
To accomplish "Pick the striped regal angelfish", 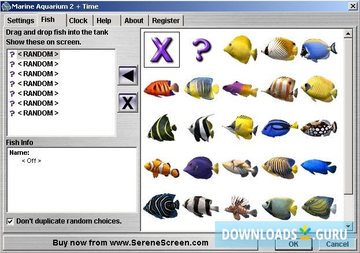I will click(280, 168).
